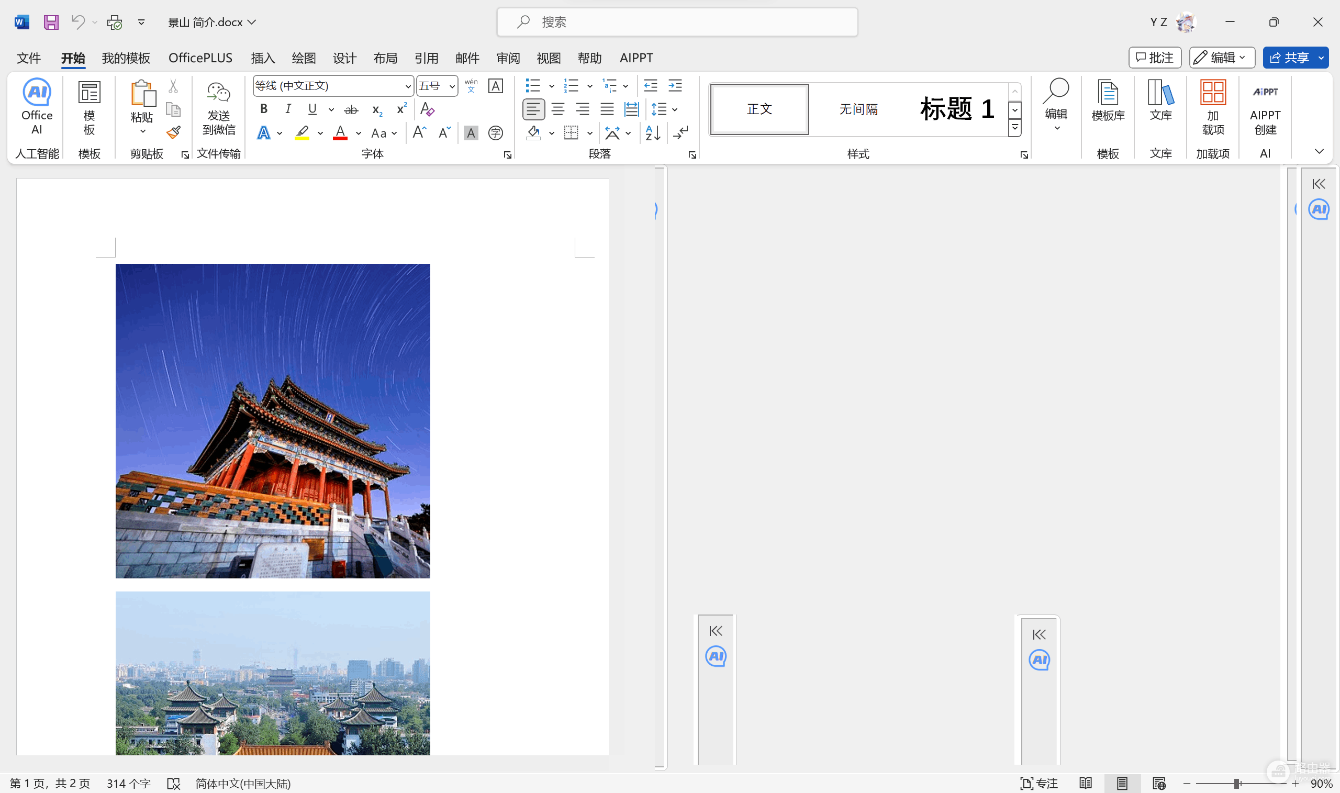Select the temple star-trail picture
1340x793 pixels.
273,420
